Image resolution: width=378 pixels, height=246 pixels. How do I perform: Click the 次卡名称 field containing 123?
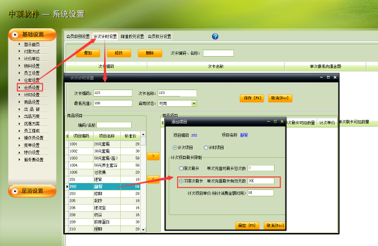(x=177, y=93)
